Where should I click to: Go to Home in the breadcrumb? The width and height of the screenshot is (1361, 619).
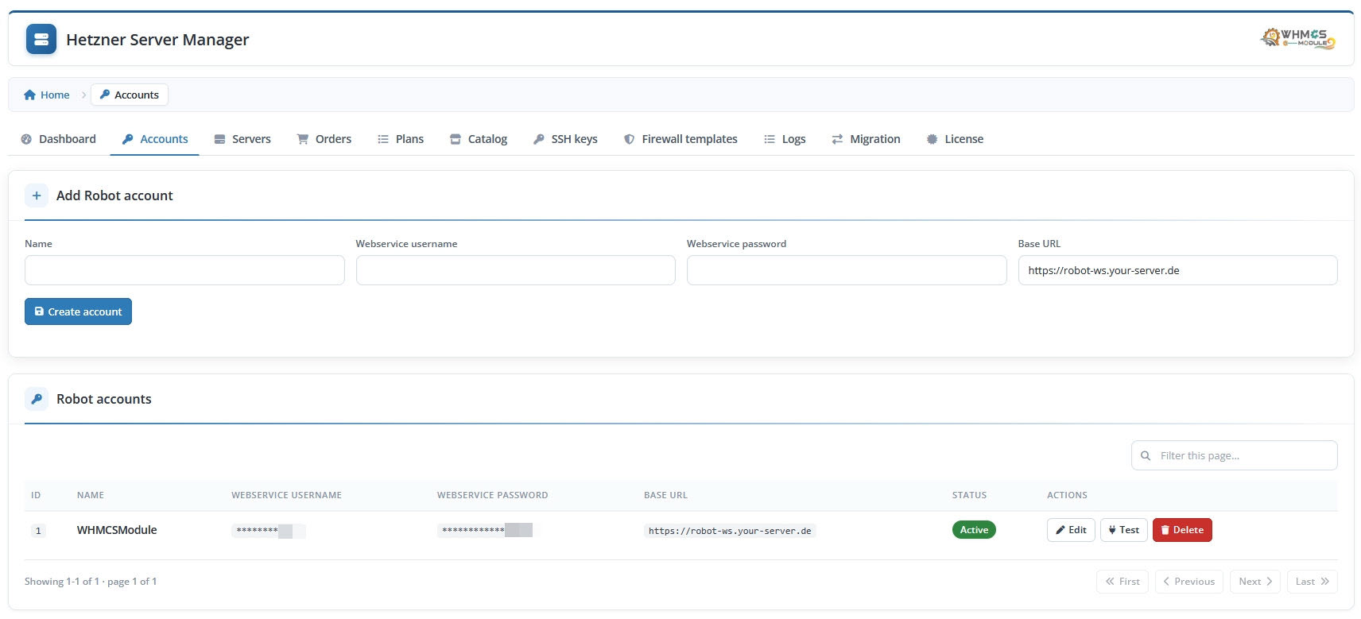pos(47,95)
